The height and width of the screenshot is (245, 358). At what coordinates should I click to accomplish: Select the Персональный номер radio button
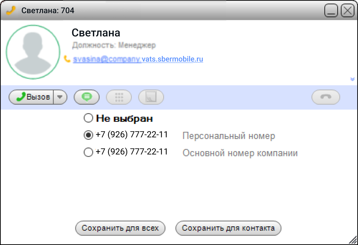pyautogui.click(x=88, y=135)
